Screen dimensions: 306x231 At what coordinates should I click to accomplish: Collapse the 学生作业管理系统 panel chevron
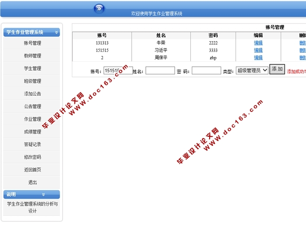56,32
